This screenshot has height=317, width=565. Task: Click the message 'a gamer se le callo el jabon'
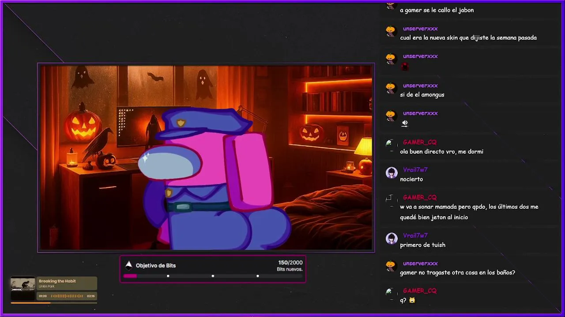point(437,10)
